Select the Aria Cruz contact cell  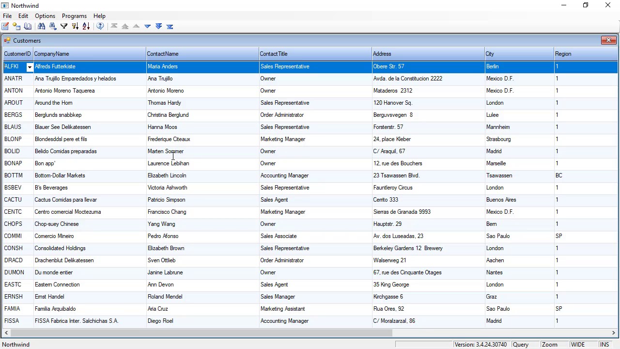click(x=202, y=309)
